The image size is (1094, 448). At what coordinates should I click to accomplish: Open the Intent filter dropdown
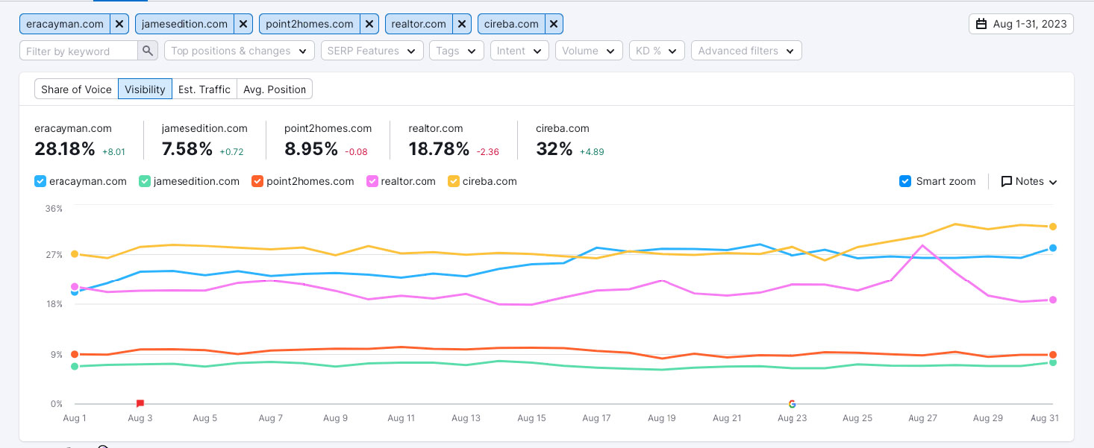519,51
